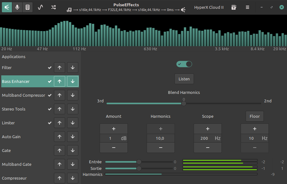Move Gate up
Image resolution: width=287 pixels, height=184 pixels.
click(60, 150)
